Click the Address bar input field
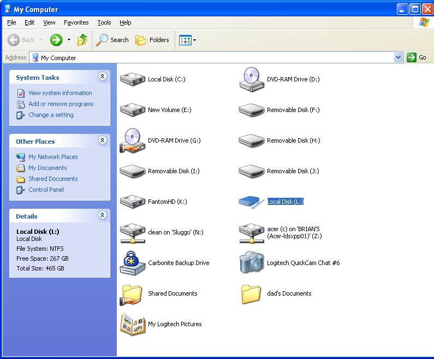 coord(218,57)
